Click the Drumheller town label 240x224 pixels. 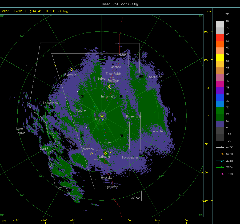coord(156,131)
